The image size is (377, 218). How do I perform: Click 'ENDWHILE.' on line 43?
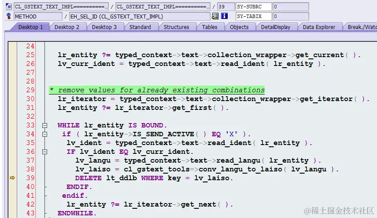click(x=77, y=213)
